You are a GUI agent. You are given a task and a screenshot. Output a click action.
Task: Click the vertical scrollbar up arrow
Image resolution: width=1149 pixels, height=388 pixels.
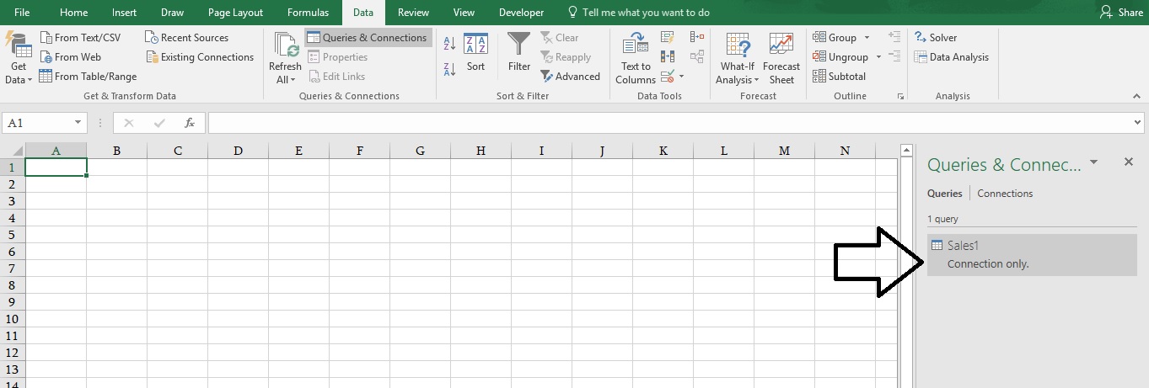(907, 151)
